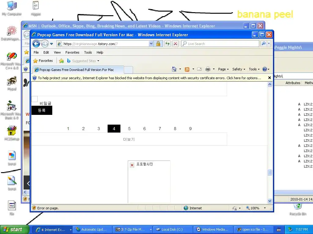Open the Favorites menu
The height and width of the screenshot is (234, 313).
[72, 52]
